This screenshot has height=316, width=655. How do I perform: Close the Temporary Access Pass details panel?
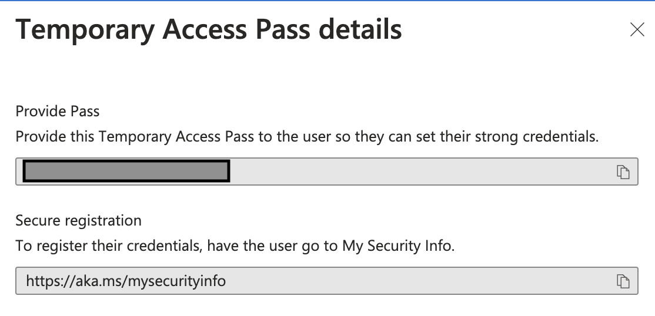637,30
